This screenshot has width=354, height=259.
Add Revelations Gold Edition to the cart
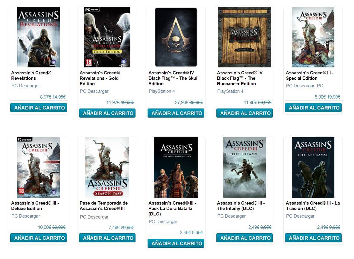(x=107, y=113)
